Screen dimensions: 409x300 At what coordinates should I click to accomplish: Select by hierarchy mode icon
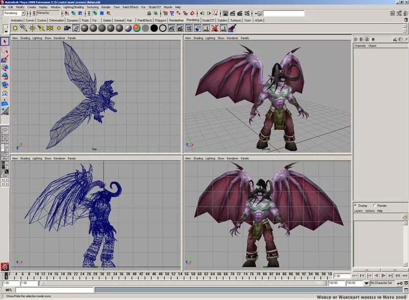point(67,13)
